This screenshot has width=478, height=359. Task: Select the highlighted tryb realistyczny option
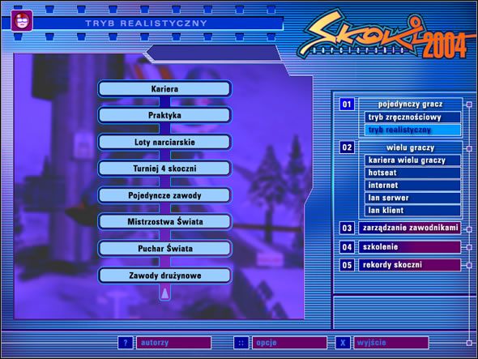tap(412, 130)
